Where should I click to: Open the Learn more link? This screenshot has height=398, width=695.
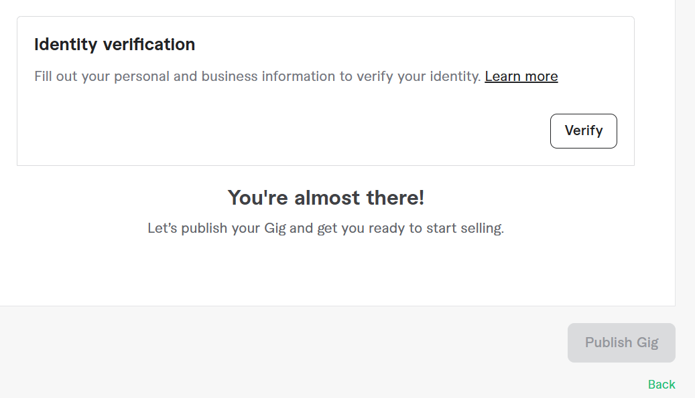(521, 76)
